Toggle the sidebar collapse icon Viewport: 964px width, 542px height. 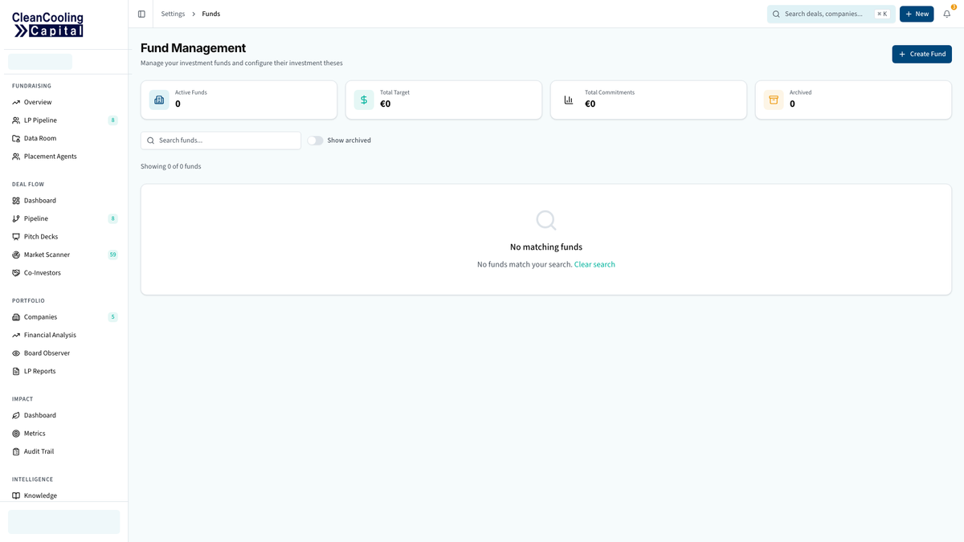(141, 14)
